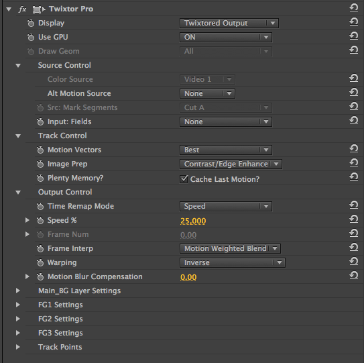Reset the Input: Fields parameter
The width and height of the screenshot is (364, 363).
tap(353, 120)
